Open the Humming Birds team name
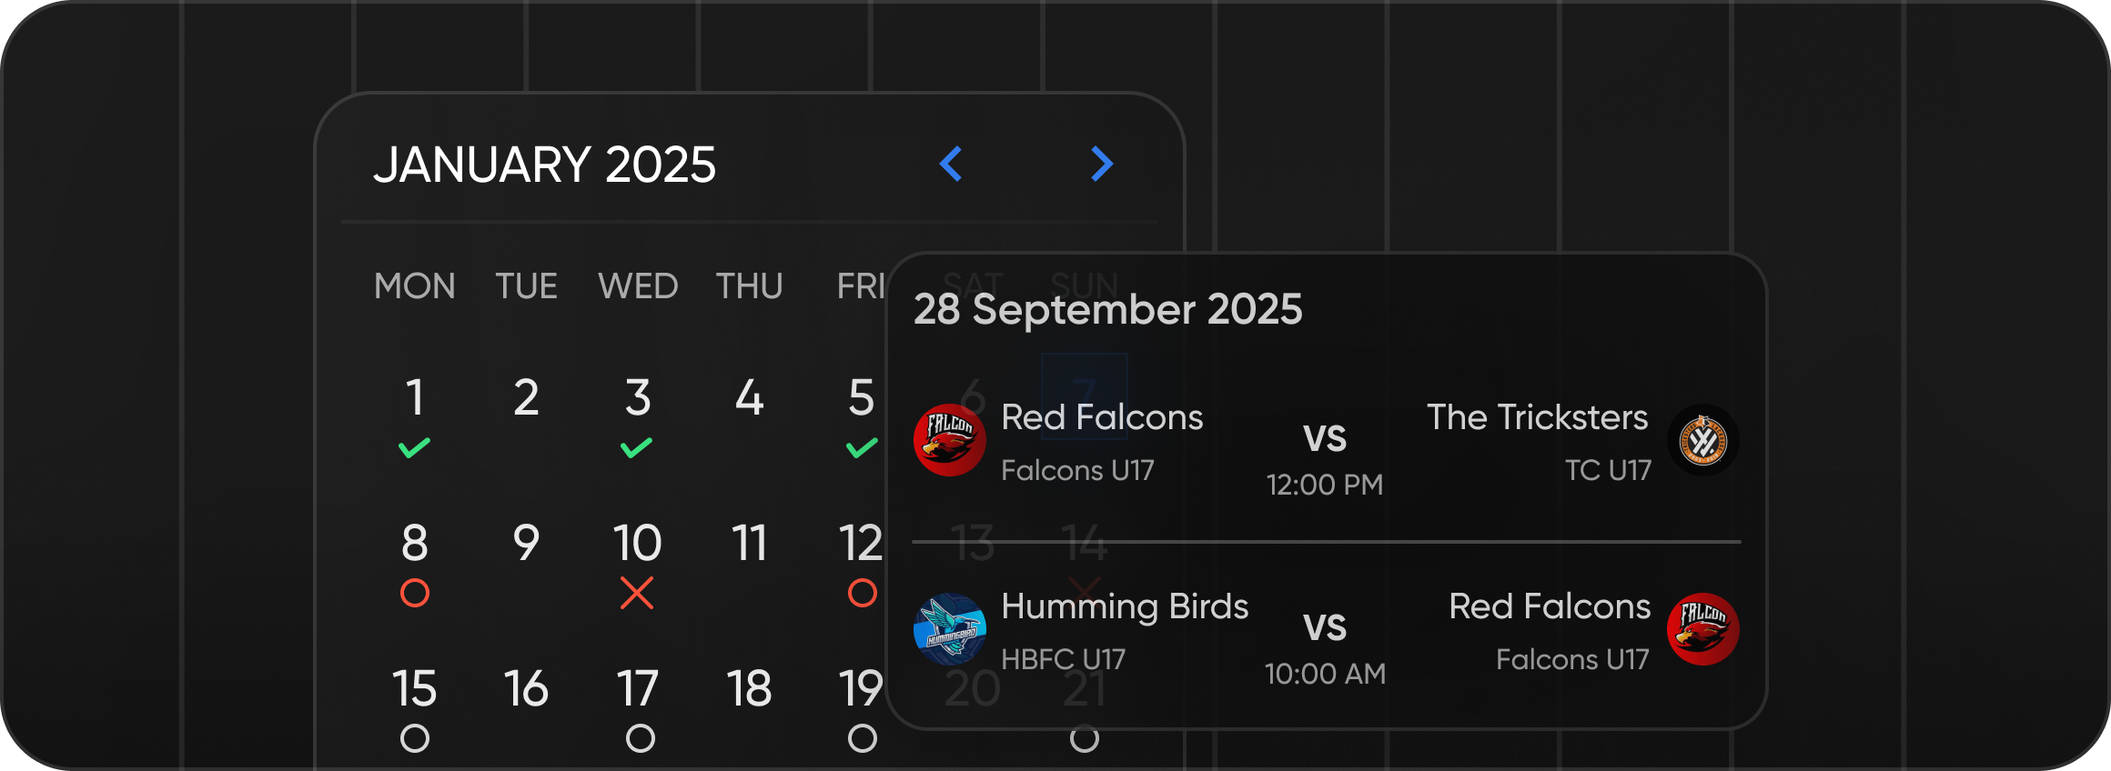Screen dimensions: 2111x771 point(1125,607)
